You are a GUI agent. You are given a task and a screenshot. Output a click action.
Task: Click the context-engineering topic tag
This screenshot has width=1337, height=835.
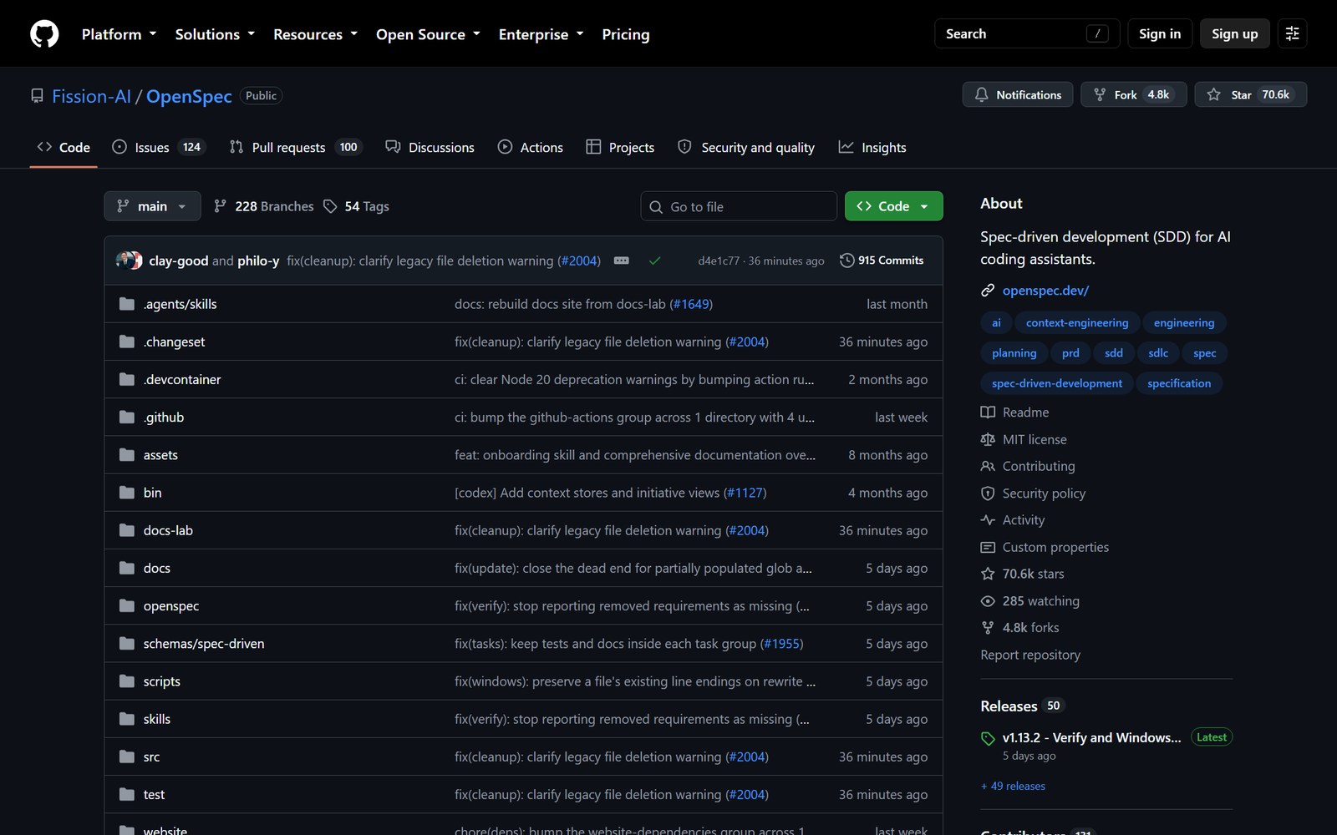(1076, 323)
